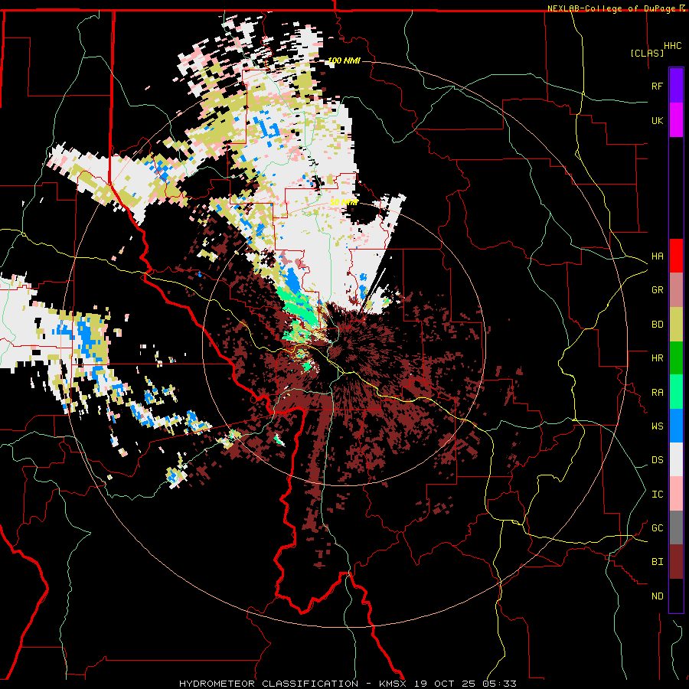Click the BI legend label
The width and height of the screenshot is (689, 689).
coord(657,562)
